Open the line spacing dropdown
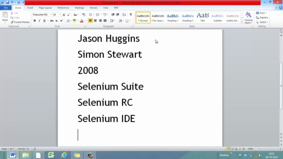The image size is (283, 159). [115, 21]
